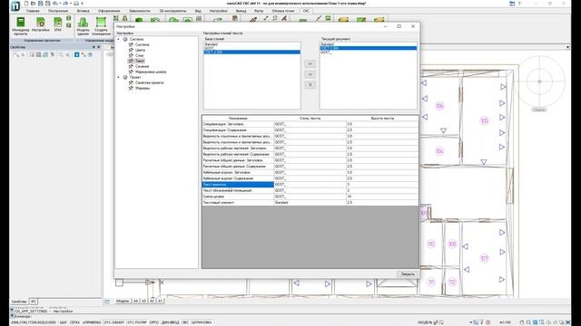Click the Создать помещения ribbon icon
Image resolution: width=581 pixels, height=326 pixels.
coord(101,26)
